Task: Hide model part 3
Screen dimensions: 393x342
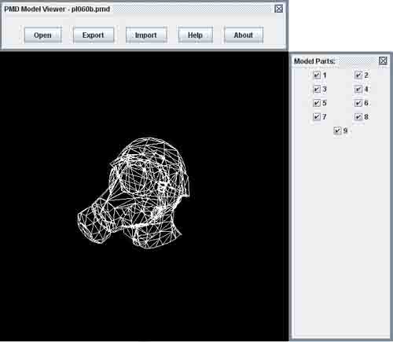Action: (317, 89)
